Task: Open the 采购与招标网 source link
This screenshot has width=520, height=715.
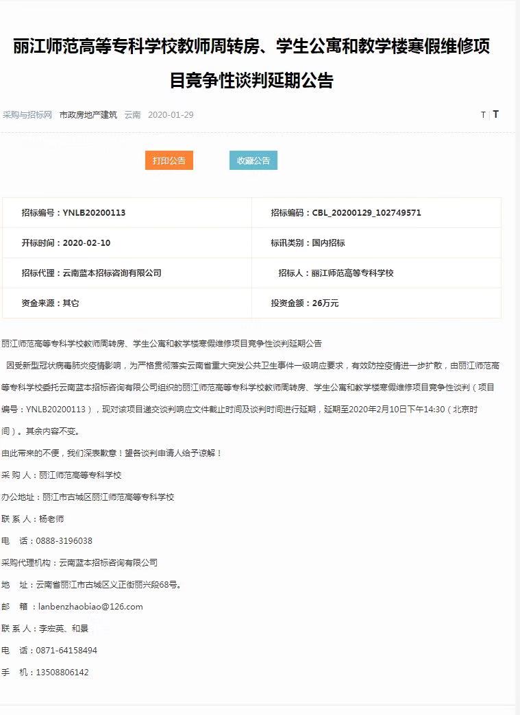Action: pos(27,115)
